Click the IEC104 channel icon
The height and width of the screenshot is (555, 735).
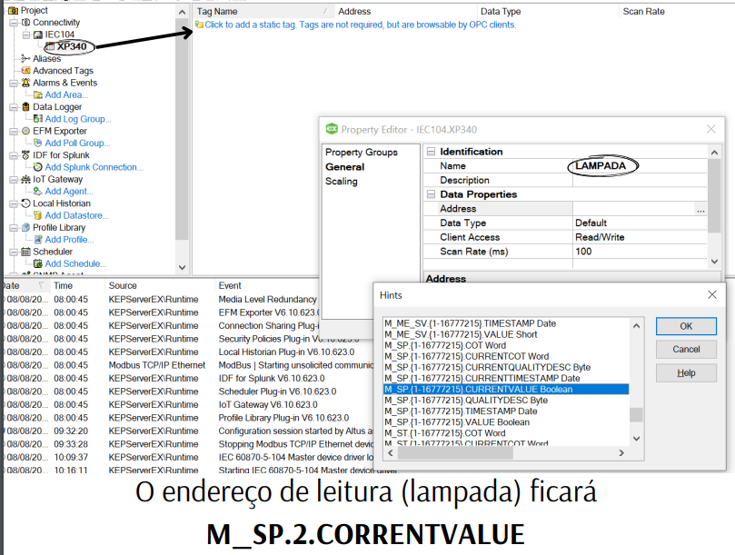pos(37,35)
